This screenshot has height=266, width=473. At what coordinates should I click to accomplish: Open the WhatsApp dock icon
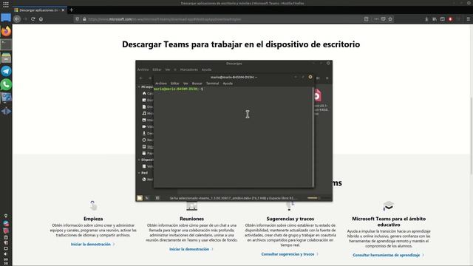tap(6, 85)
